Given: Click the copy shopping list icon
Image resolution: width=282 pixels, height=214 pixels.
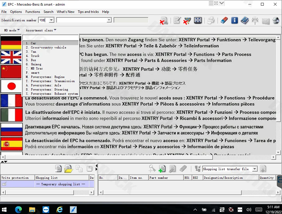Looking at the screenshot, I should 79,169.
